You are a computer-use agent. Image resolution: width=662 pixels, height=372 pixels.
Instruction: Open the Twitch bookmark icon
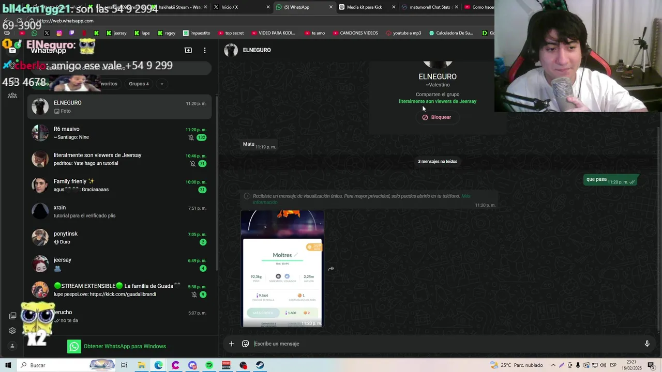(71, 33)
